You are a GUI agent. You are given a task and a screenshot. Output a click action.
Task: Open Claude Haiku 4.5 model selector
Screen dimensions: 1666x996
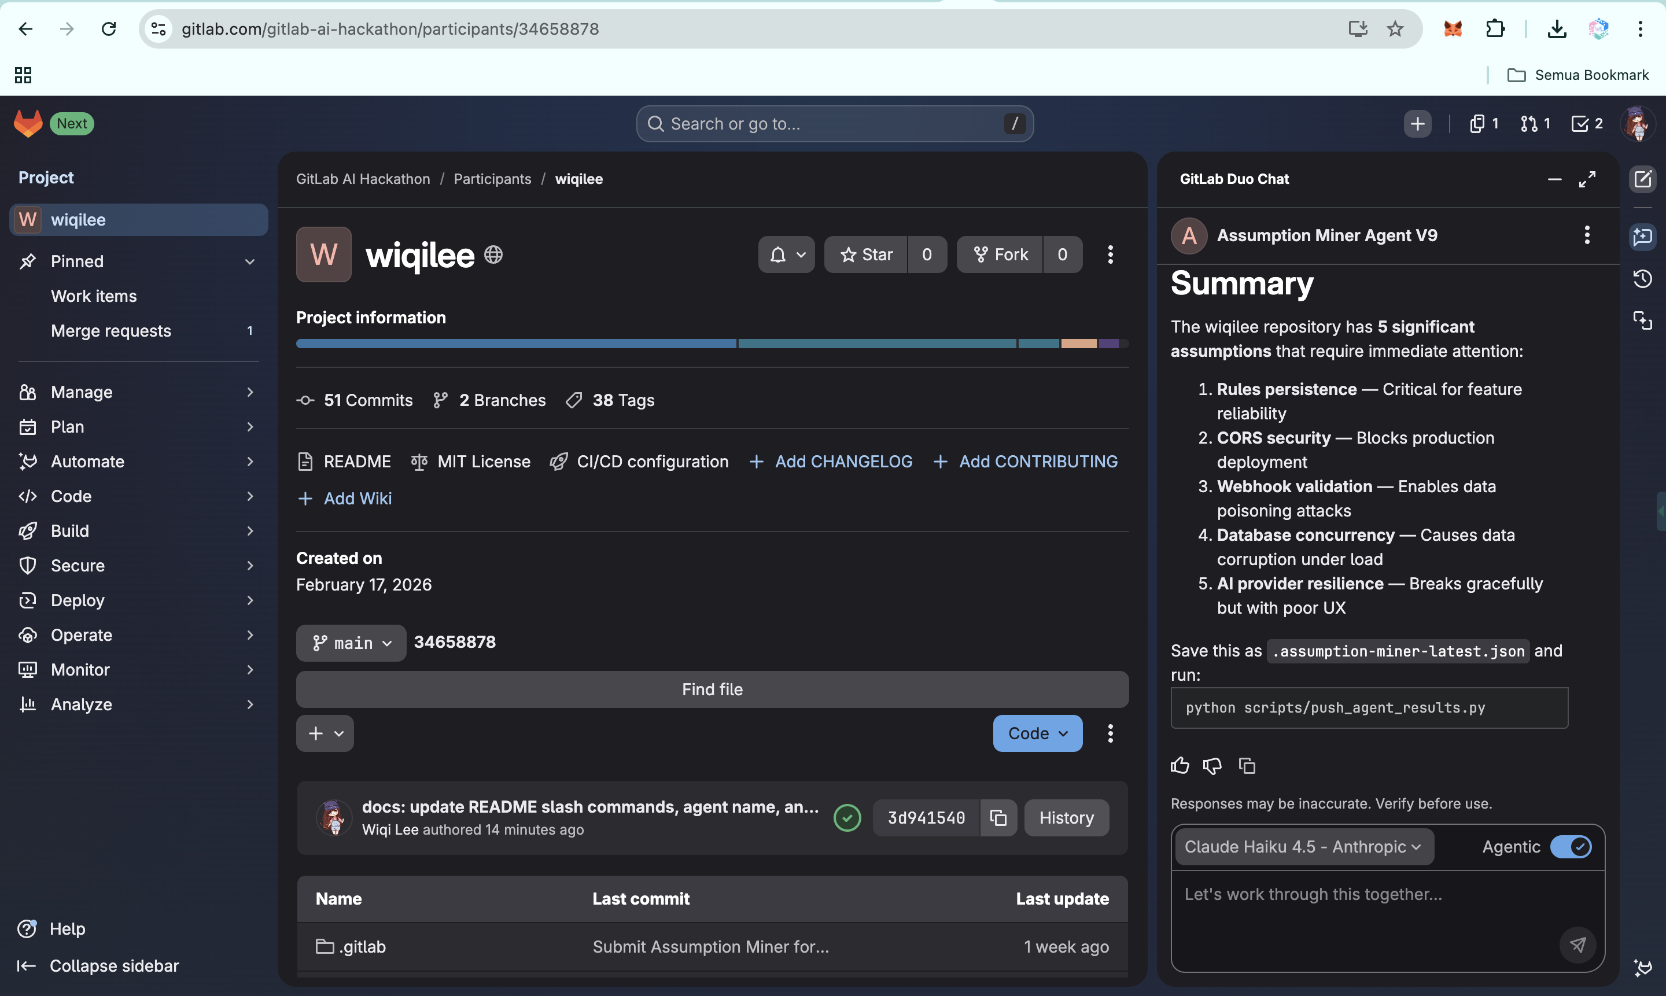1303,847
